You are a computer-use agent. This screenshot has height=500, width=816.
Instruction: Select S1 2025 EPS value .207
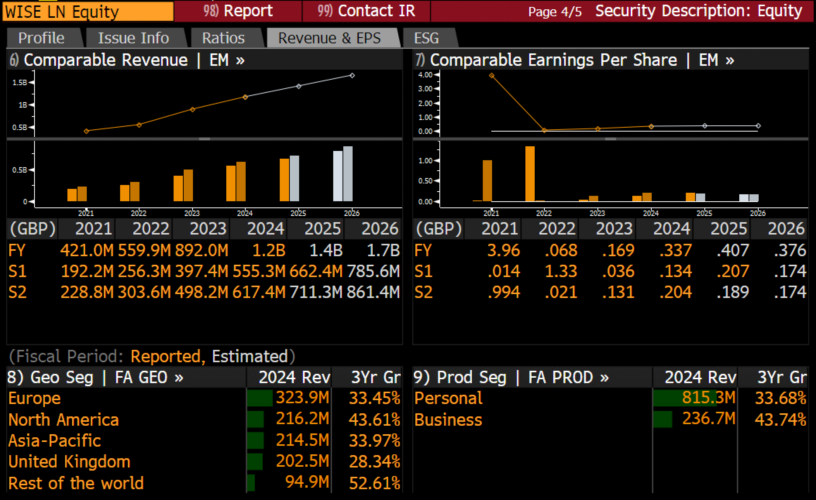733,271
